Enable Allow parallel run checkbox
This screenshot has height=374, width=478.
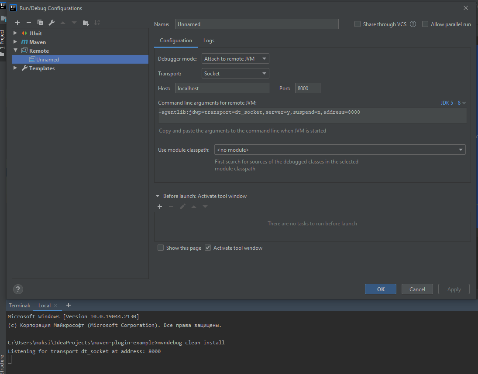pos(425,24)
